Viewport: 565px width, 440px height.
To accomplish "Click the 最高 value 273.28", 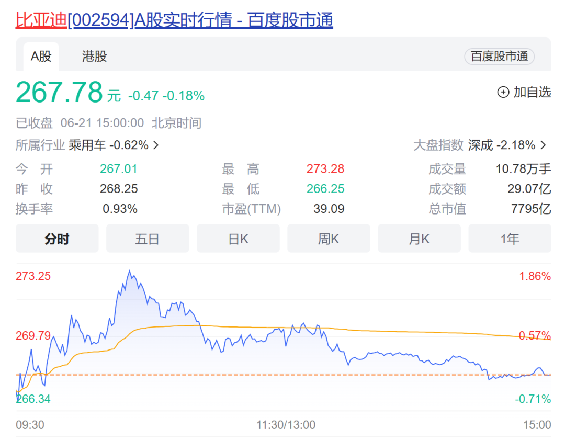I will (325, 169).
